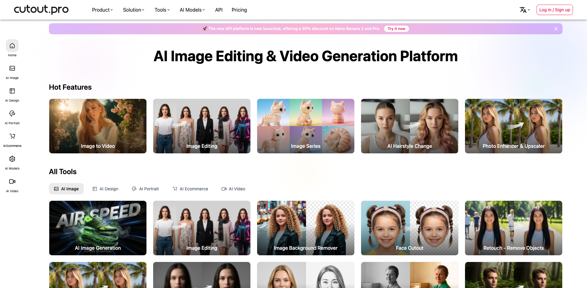Open the AI Video camera icon

pyautogui.click(x=12, y=182)
